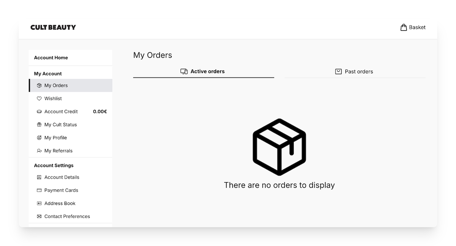Screen dimensions: 456x246
Task: Click the Account Credit coin icon
Action: [39, 111]
